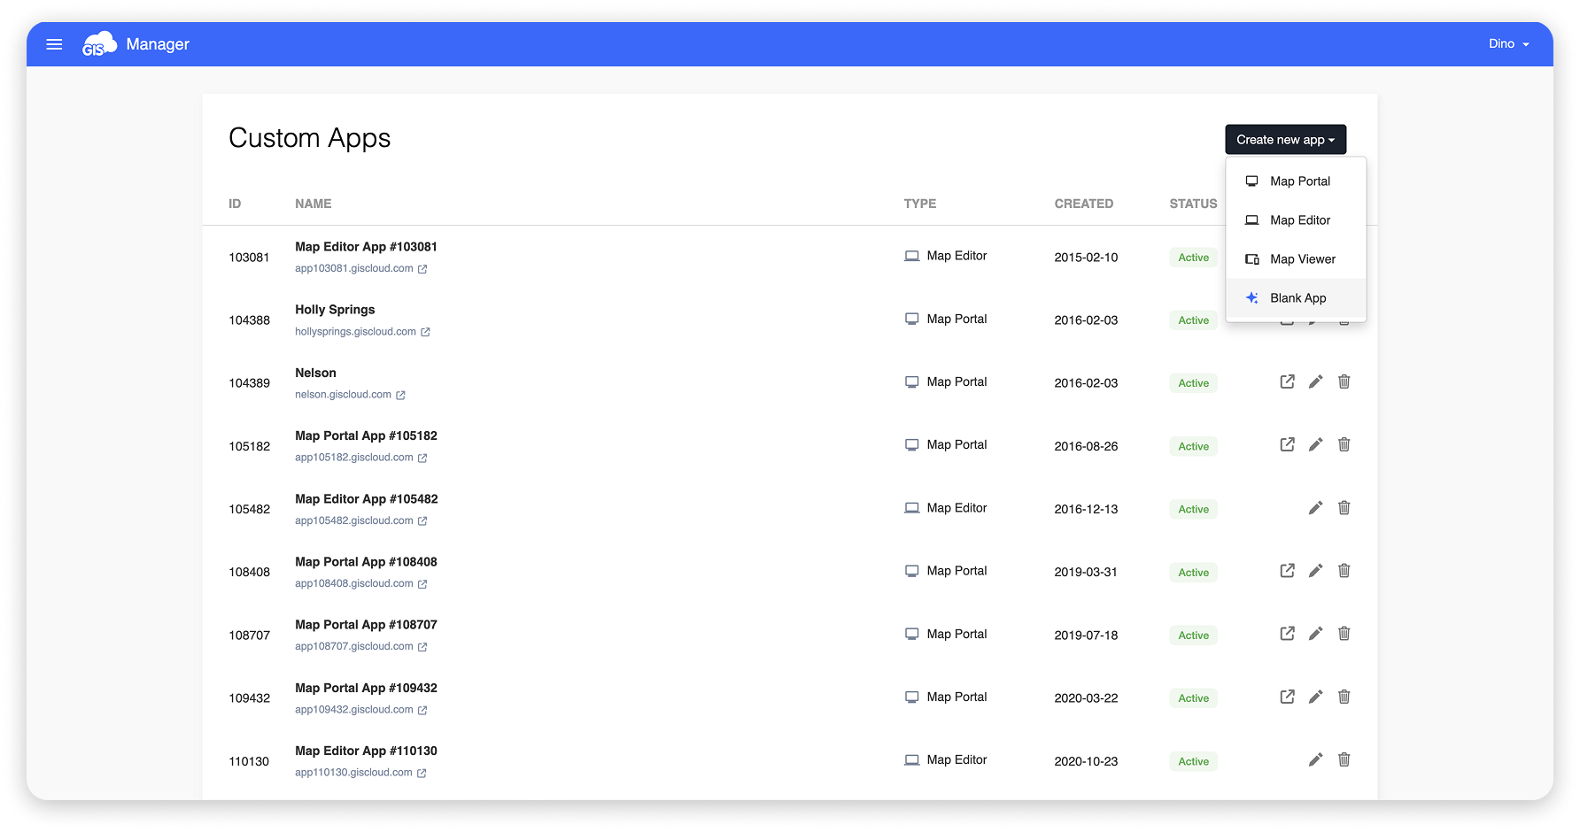Screen dimensions: 1580x832
Task: Visit the hollysprings.giscloud.com link
Action: (363, 332)
